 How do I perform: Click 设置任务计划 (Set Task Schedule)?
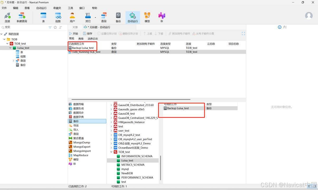pyautogui.click(x=107, y=34)
